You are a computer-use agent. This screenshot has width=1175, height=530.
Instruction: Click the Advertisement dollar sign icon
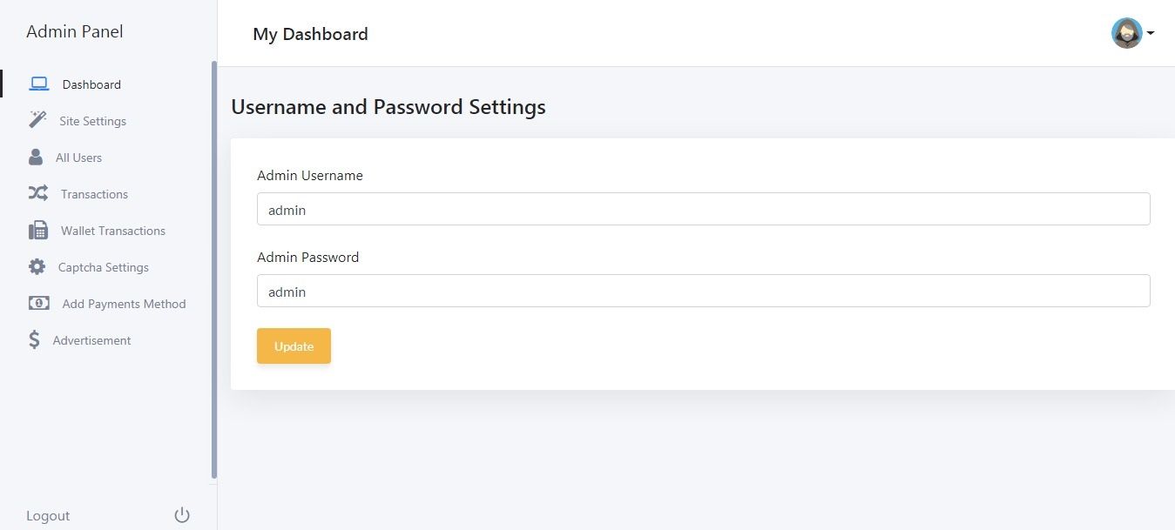coord(34,339)
